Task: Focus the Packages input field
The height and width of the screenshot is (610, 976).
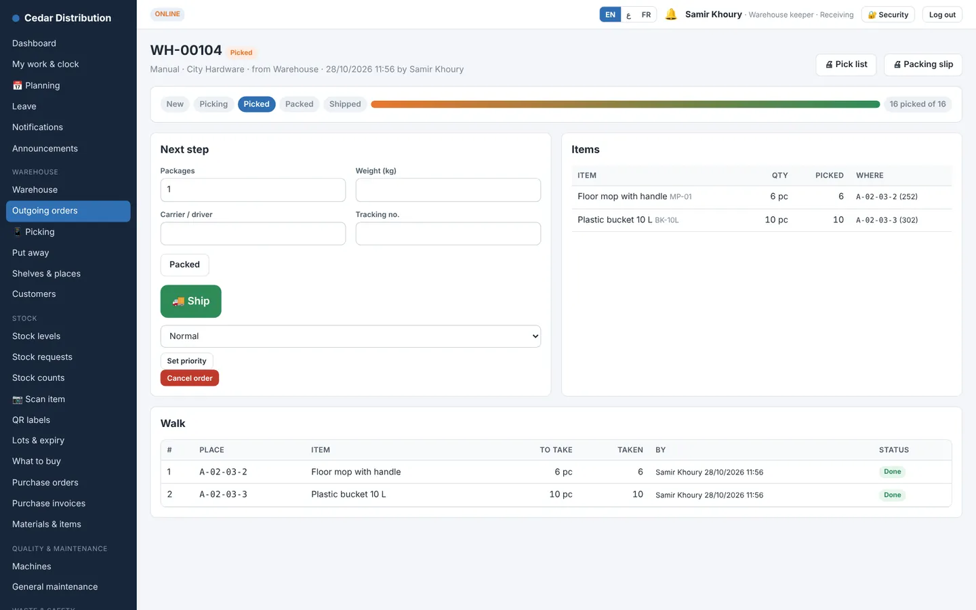Action: click(253, 190)
